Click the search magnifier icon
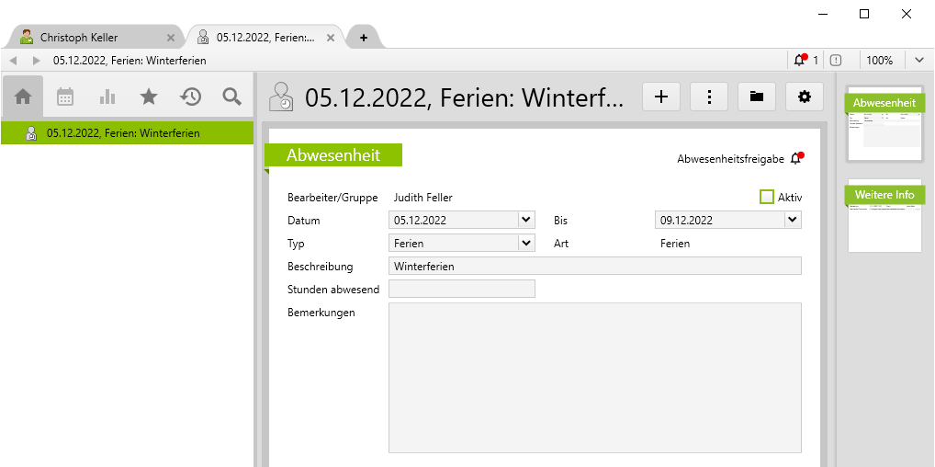 click(x=231, y=97)
